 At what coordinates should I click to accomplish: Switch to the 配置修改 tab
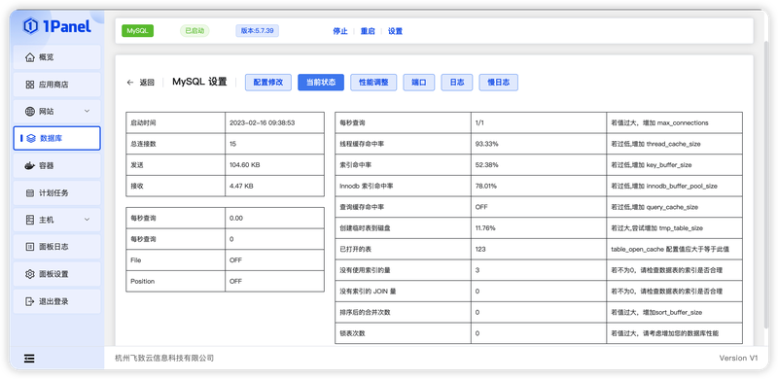coord(268,83)
